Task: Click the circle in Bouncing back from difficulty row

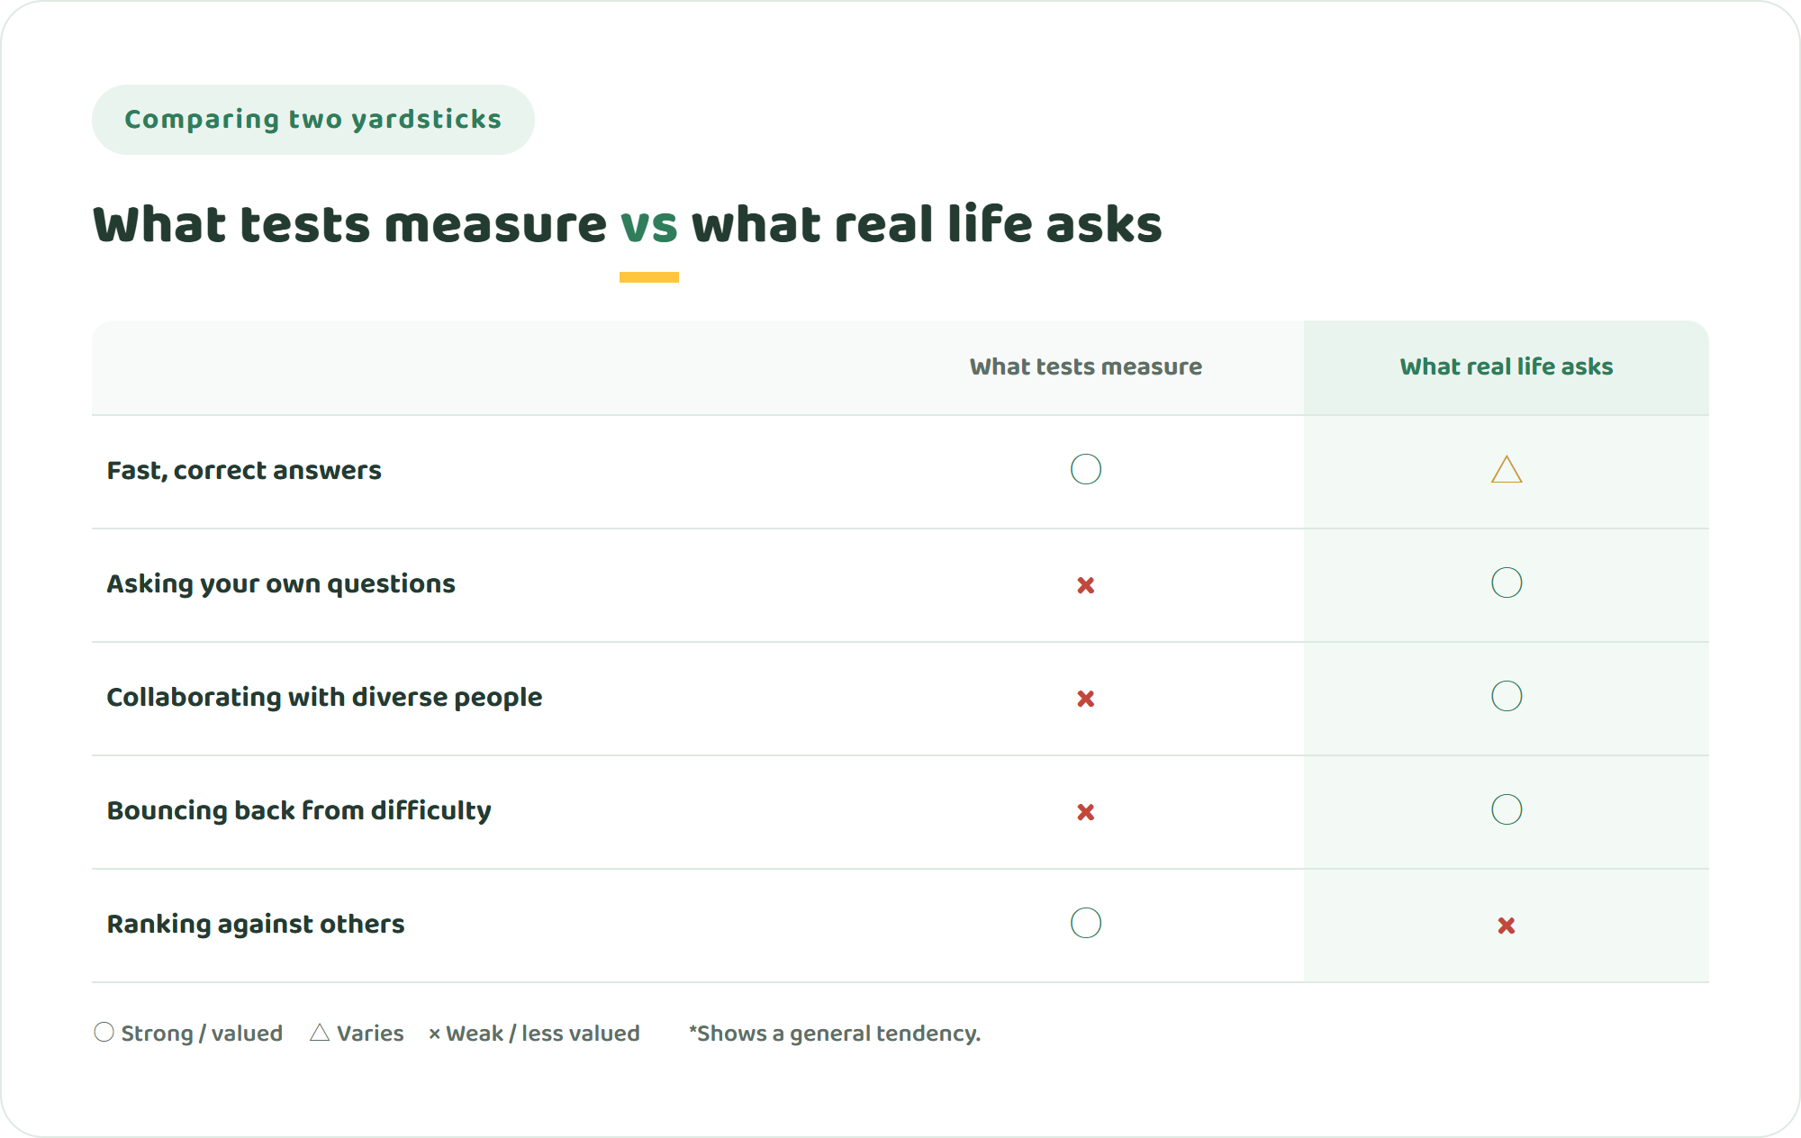Action: point(1507,809)
